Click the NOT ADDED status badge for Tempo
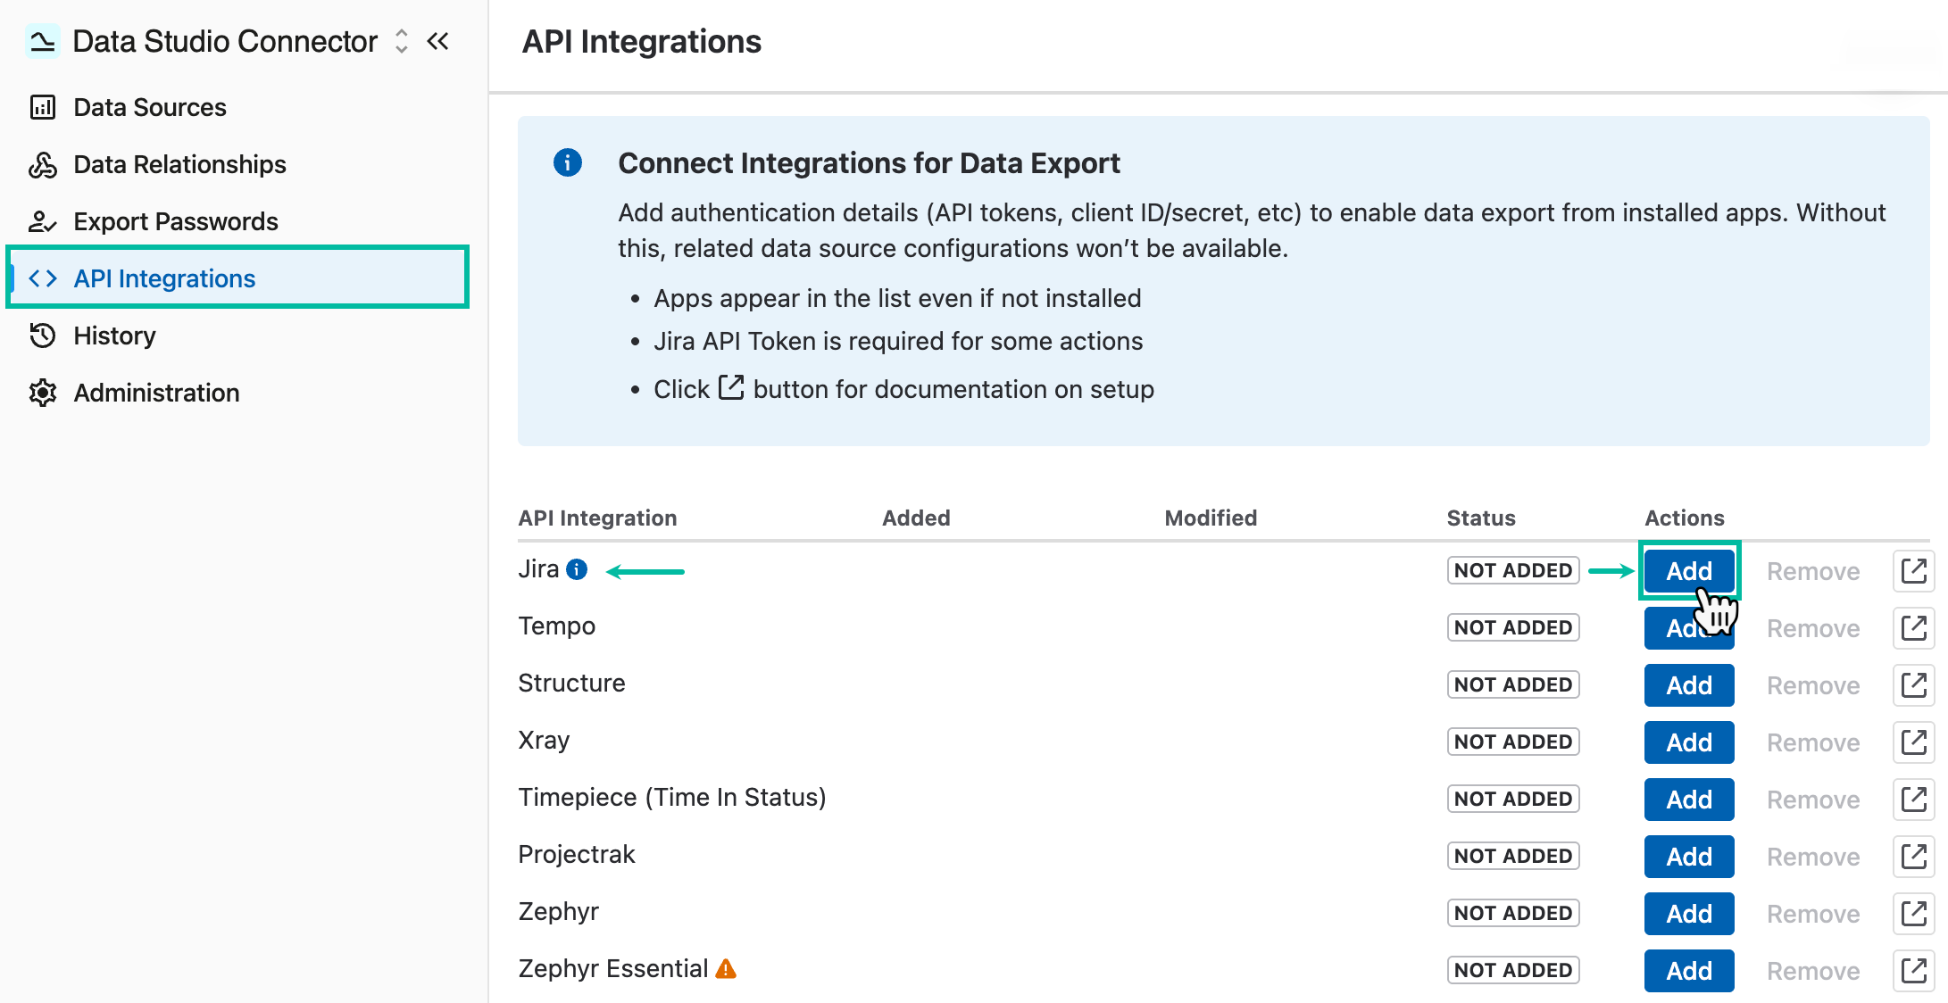1948x1003 pixels. (1513, 627)
